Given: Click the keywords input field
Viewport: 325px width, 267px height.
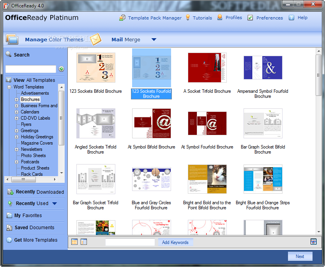Looking at the screenshot, I should 130,242.
